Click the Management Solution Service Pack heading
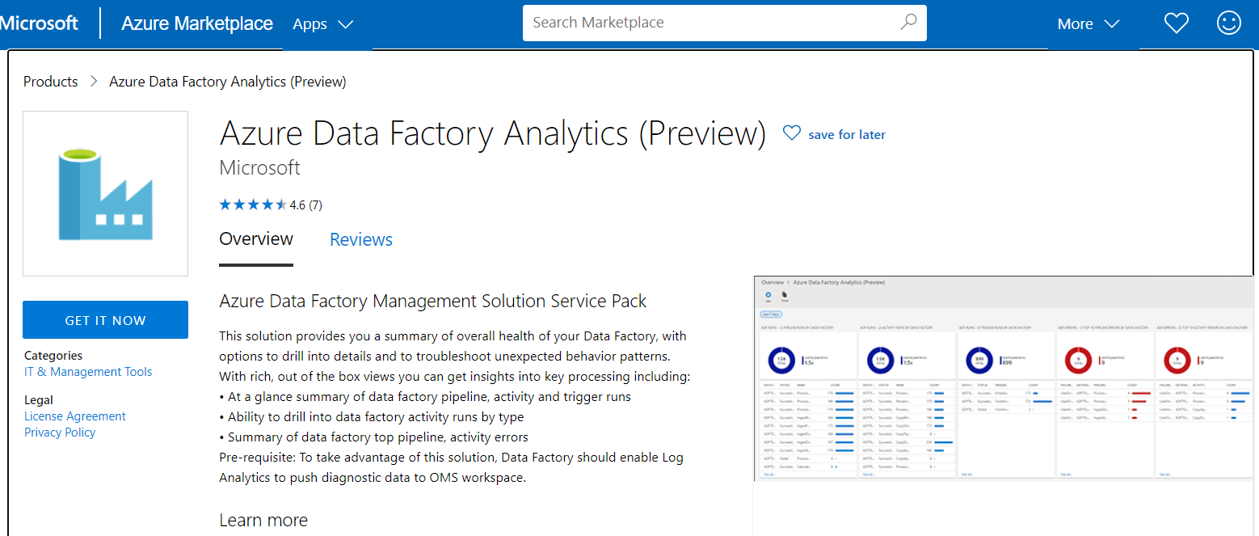The height and width of the screenshot is (536, 1259). [x=433, y=302]
